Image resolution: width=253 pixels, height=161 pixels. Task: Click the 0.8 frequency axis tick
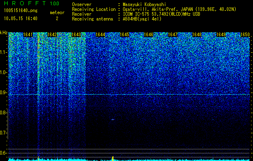tap(3, 113)
